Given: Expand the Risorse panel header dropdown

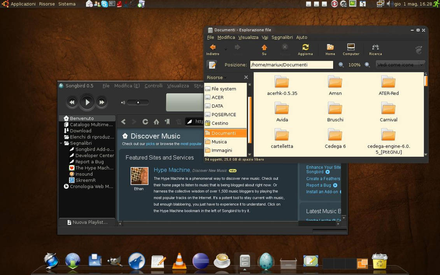Looking at the screenshot, I should pos(224,77).
